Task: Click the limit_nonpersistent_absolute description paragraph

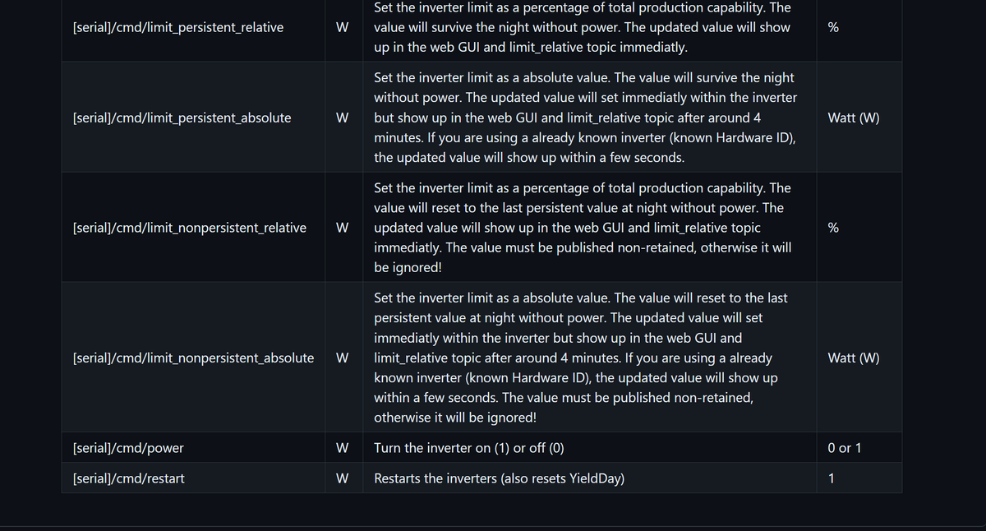Action: coord(575,358)
